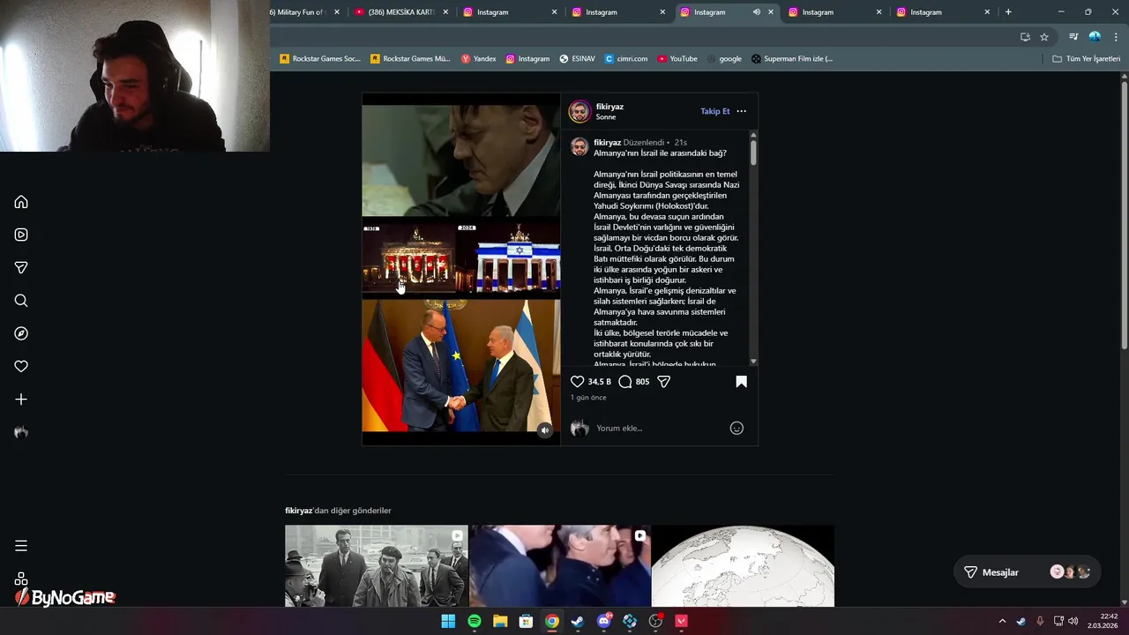Open the post's three-dot options menu
This screenshot has height=635, width=1129.
click(741, 111)
